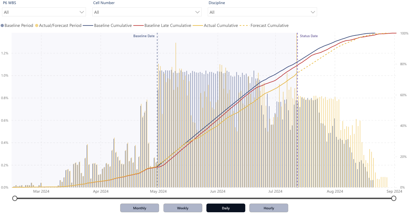Click the Baseline Period legend dot icon
The height and width of the screenshot is (214, 410).
(x=2, y=25)
